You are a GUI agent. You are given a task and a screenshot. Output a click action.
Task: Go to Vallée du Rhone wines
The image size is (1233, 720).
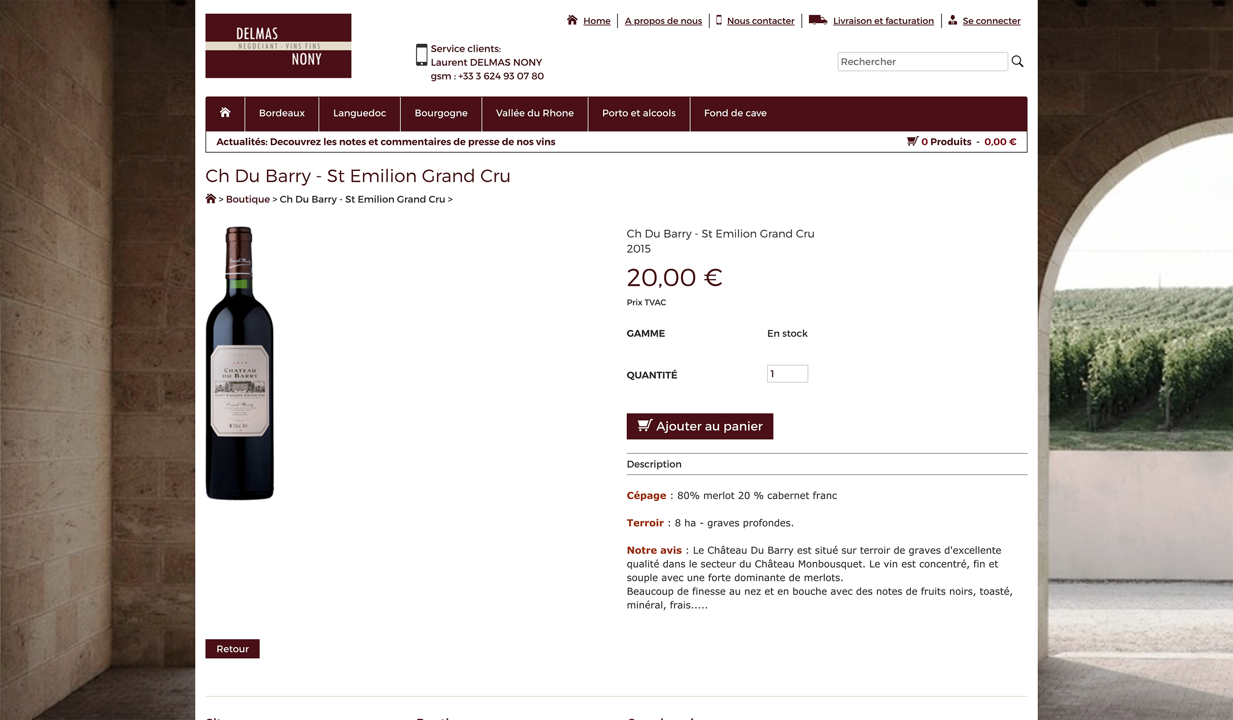click(535, 113)
